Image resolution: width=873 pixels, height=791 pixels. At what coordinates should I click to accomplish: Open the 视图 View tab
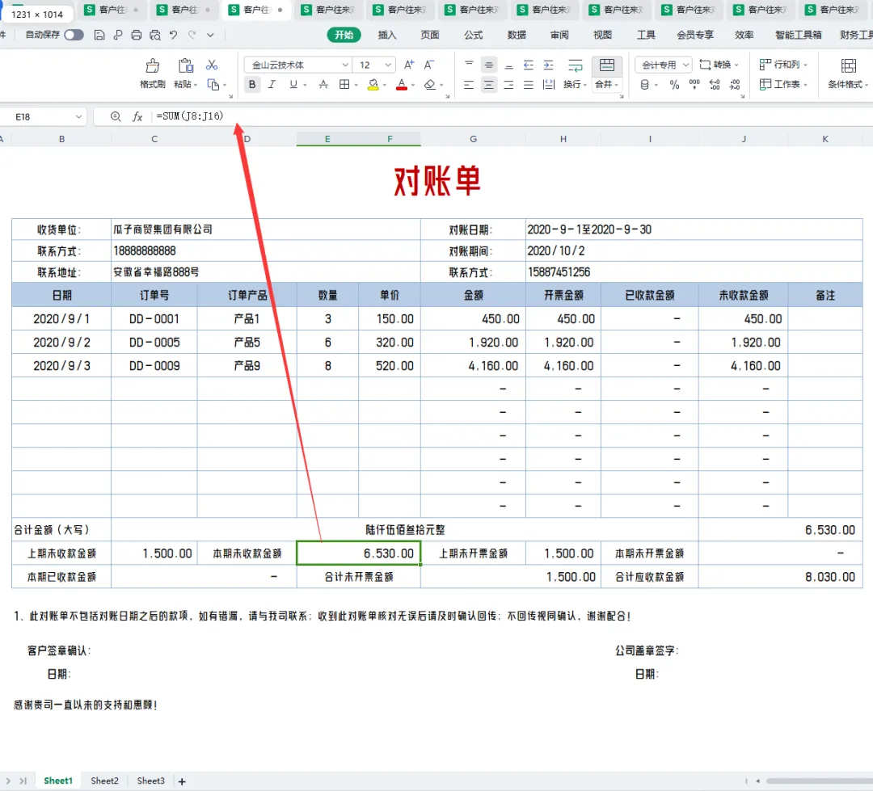click(x=602, y=35)
